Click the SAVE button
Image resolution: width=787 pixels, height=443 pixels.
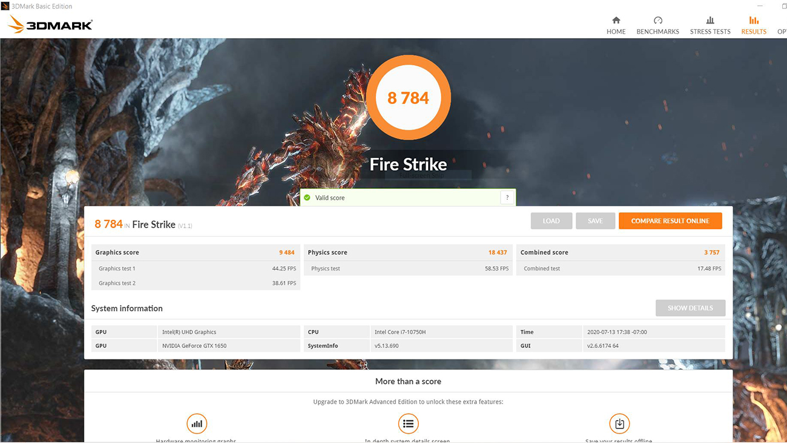click(x=595, y=221)
